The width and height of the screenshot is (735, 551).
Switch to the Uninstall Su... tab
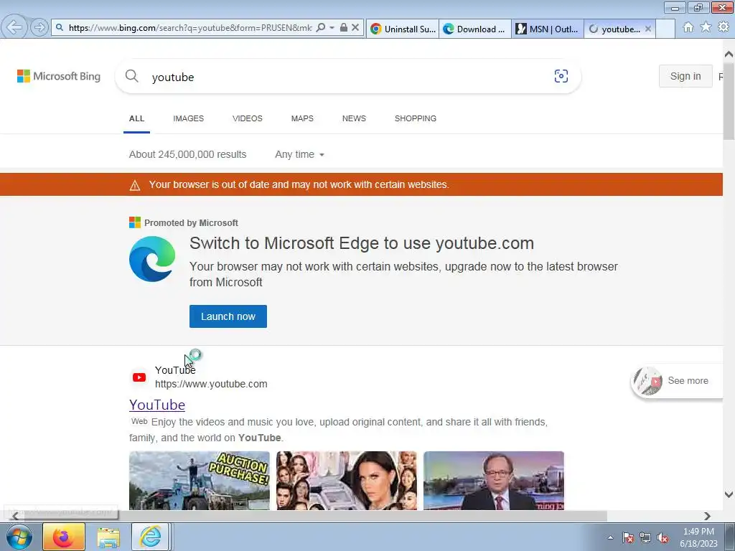coord(403,29)
